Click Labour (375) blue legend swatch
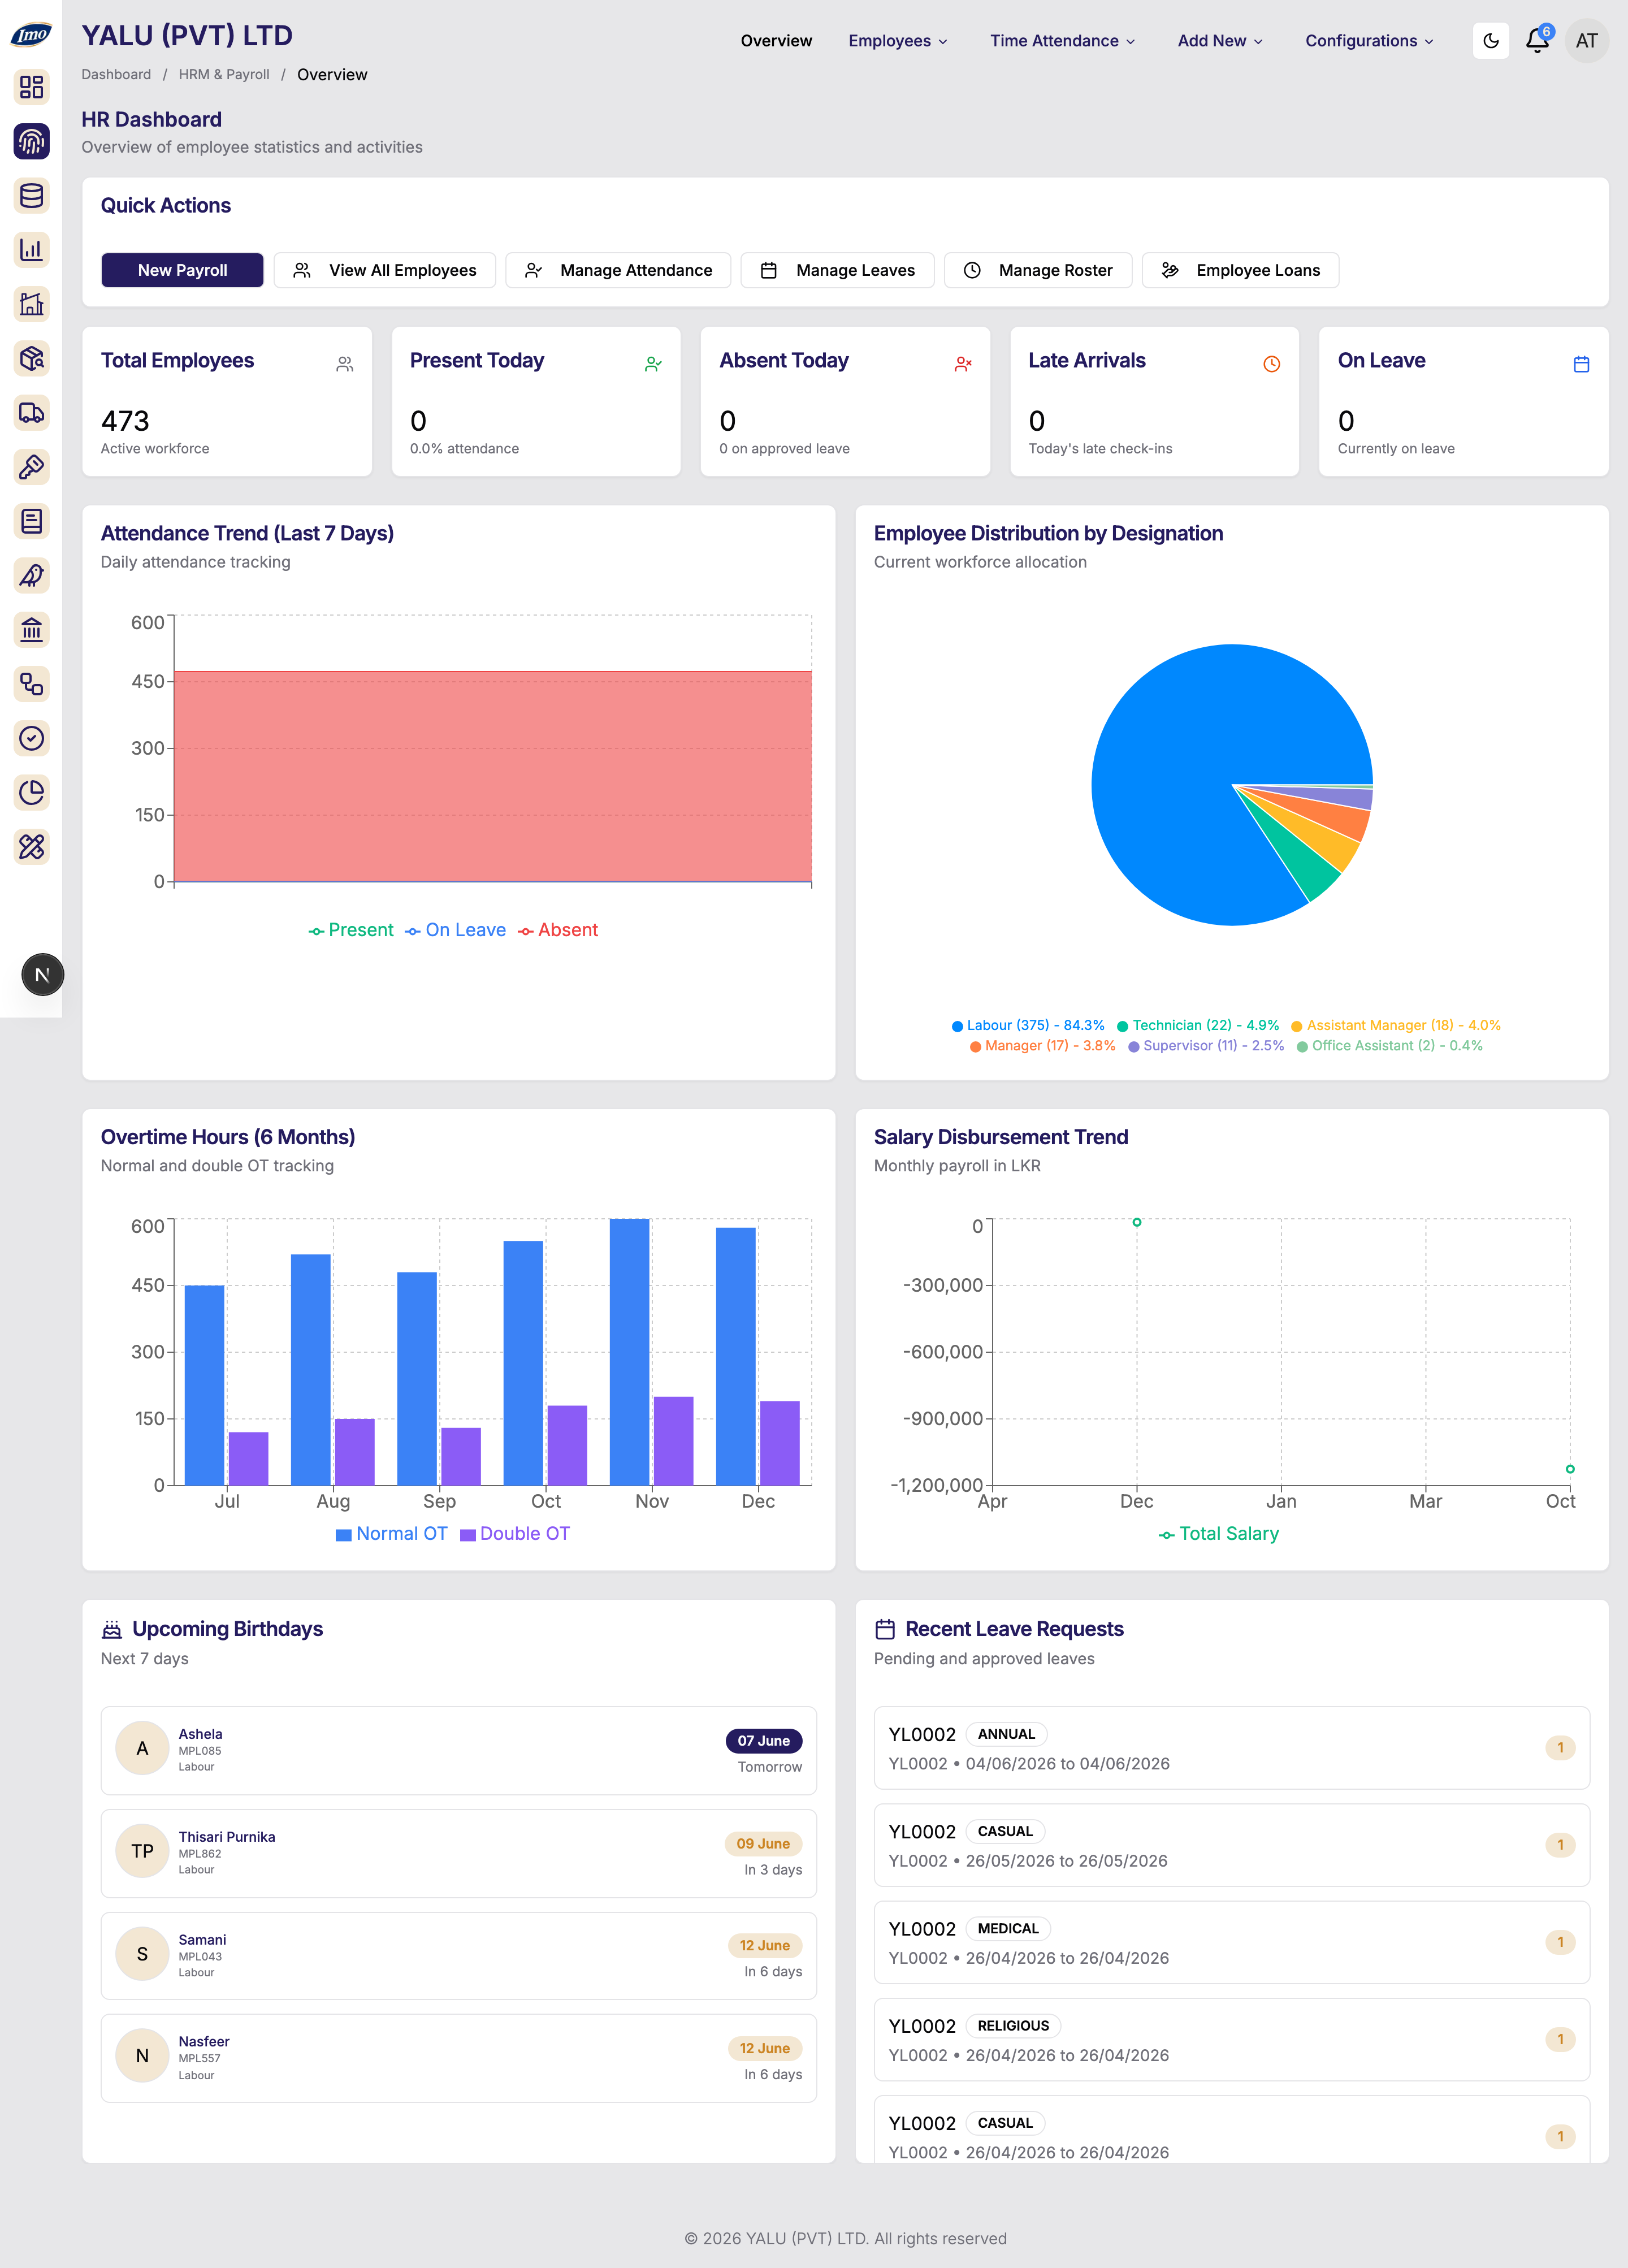1628x2268 pixels. pyautogui.click(x=957, y=1026)
